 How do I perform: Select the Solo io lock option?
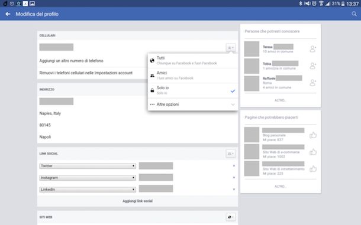tap(193, 90)
